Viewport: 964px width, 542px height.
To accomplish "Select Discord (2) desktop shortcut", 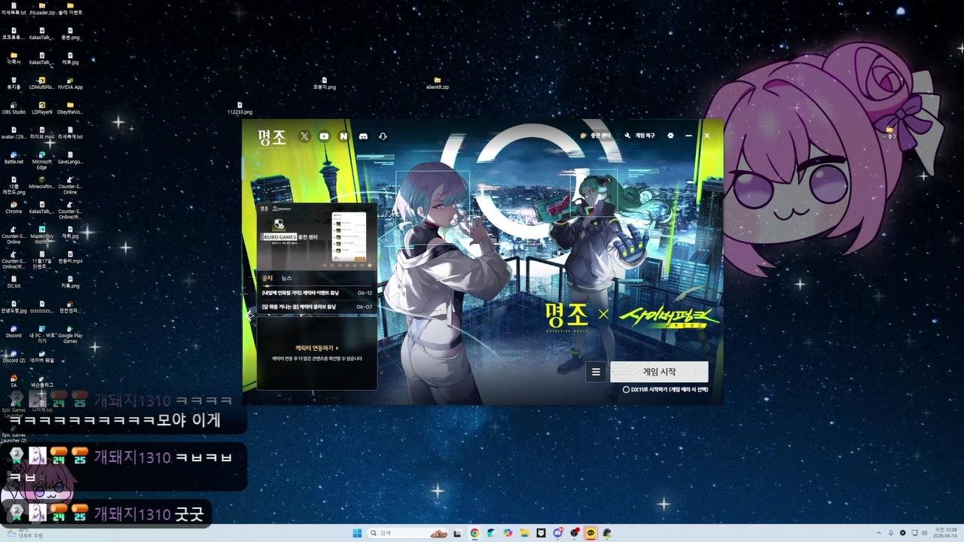I will (x=14, y=355).
